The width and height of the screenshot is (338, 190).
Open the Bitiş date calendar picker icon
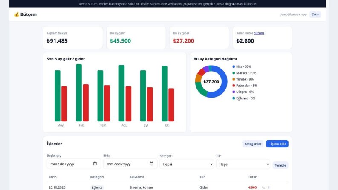point(152,164)
